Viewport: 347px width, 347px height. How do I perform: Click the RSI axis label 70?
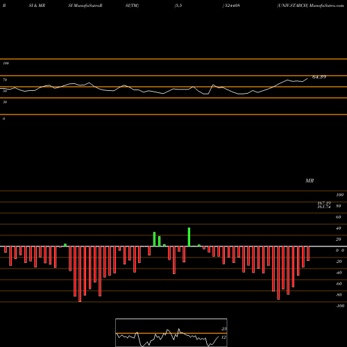5,80
